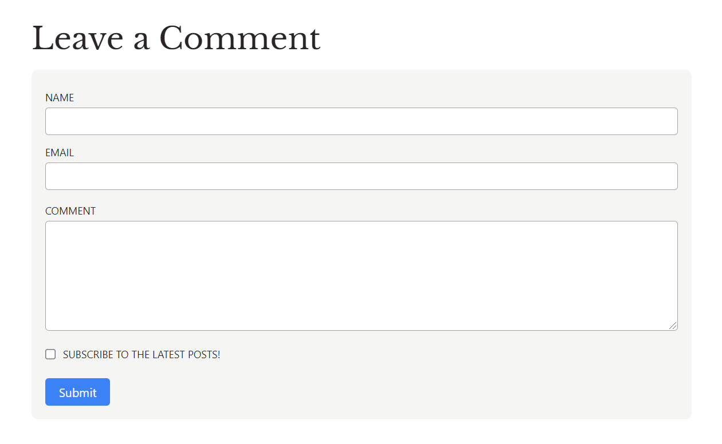Place cursor in the field under NAME
This screenshot has width=722, height=444.
tap(361, 121)
